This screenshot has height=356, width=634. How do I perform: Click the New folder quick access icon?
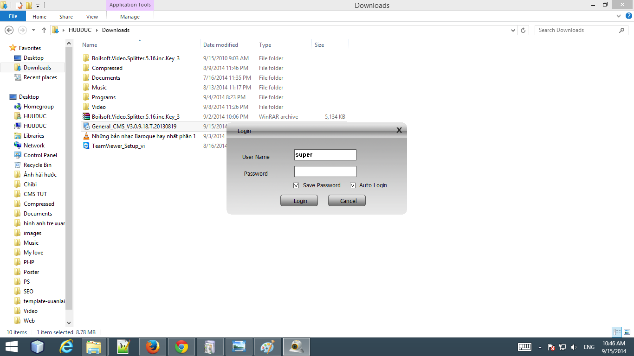pos(29,6)
